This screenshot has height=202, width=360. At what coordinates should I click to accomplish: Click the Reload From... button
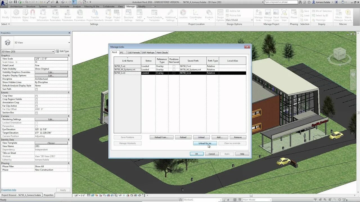161,137
